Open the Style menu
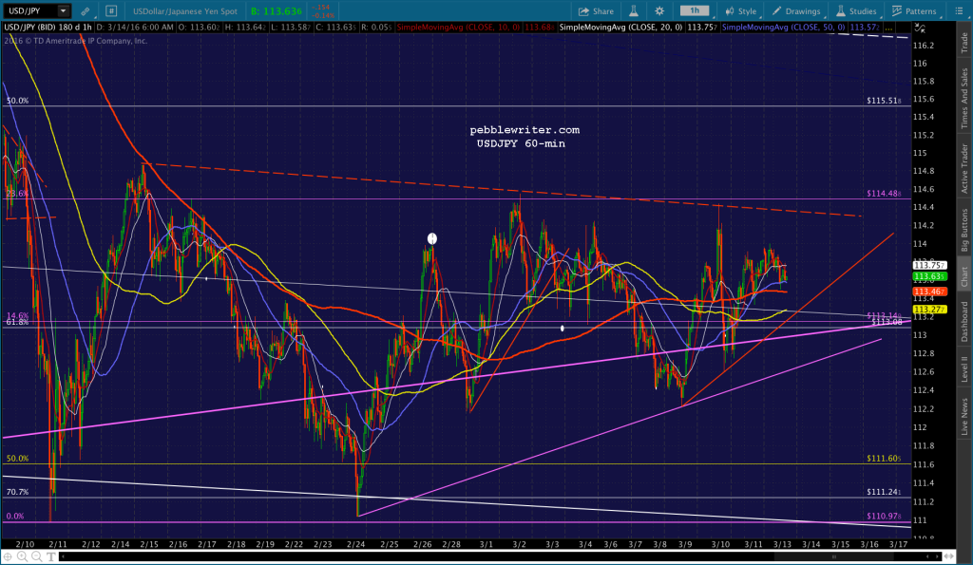Image resolution: width=973 pixels, height=565 pixels. pos(741,11)
